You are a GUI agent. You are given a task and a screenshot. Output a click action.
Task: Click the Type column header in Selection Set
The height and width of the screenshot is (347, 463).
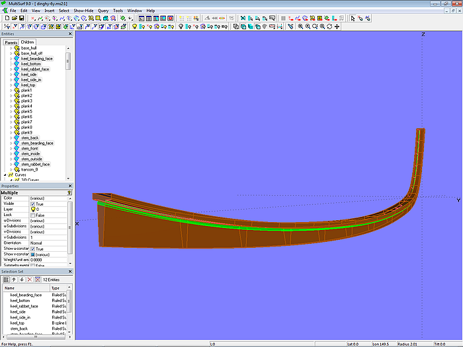[56, 288]
